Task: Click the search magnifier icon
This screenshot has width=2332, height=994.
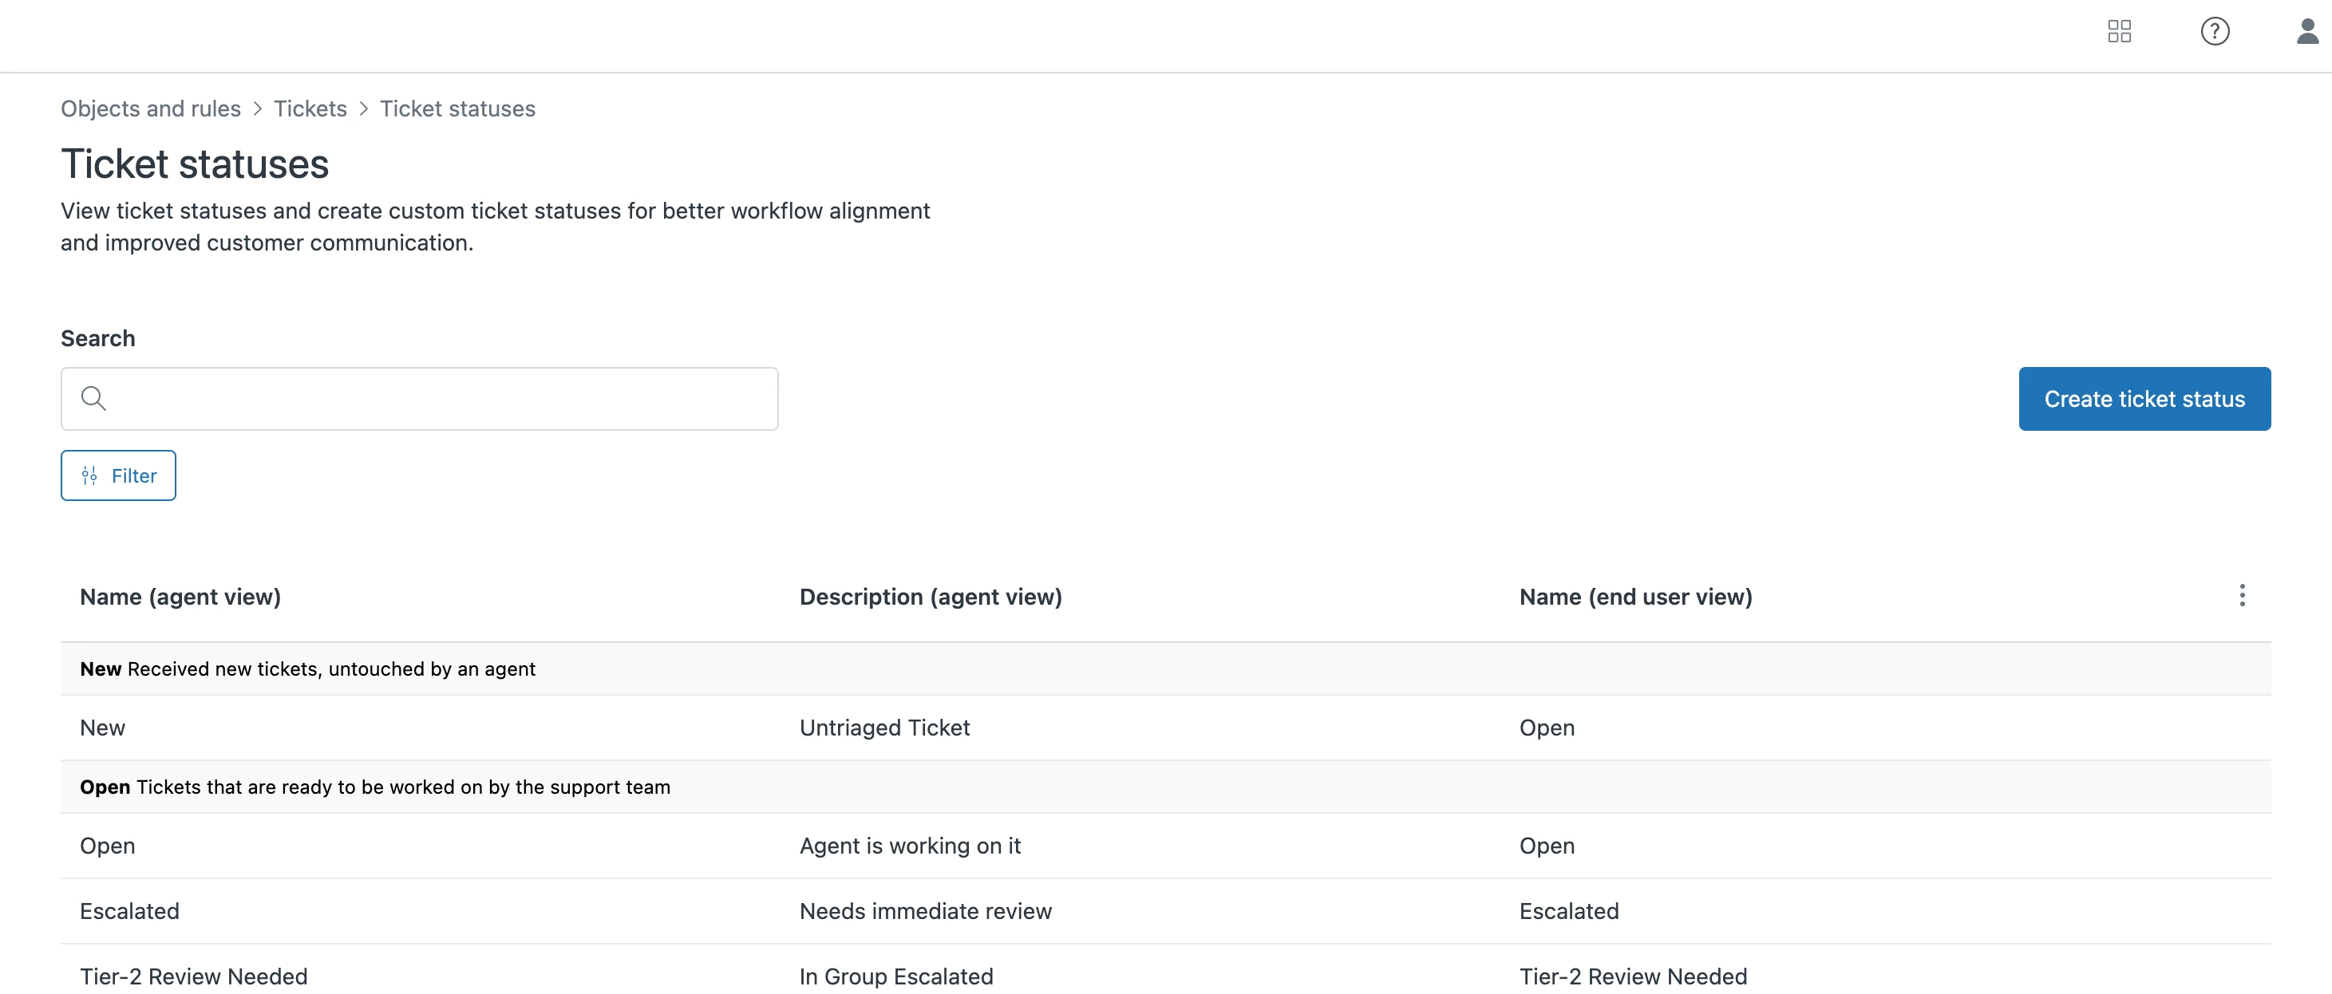Action: pos(93,398)
